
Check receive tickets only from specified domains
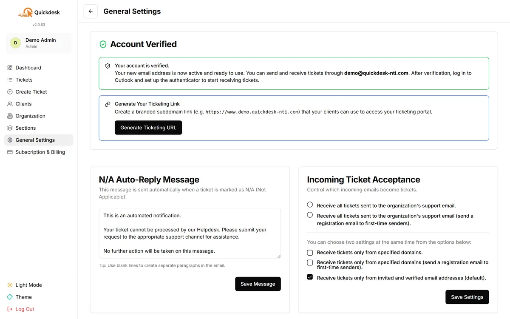click(310, 252)
